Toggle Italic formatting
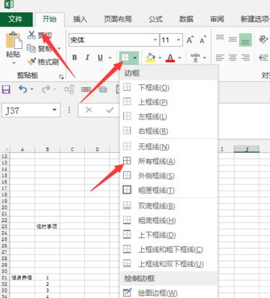The width and height of the screenshot is (270, 298). 87,58
